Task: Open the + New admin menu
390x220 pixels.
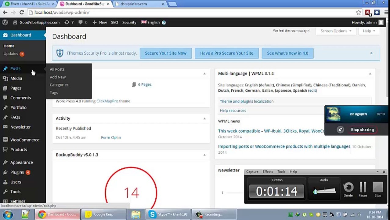Action: coord(100,22)
